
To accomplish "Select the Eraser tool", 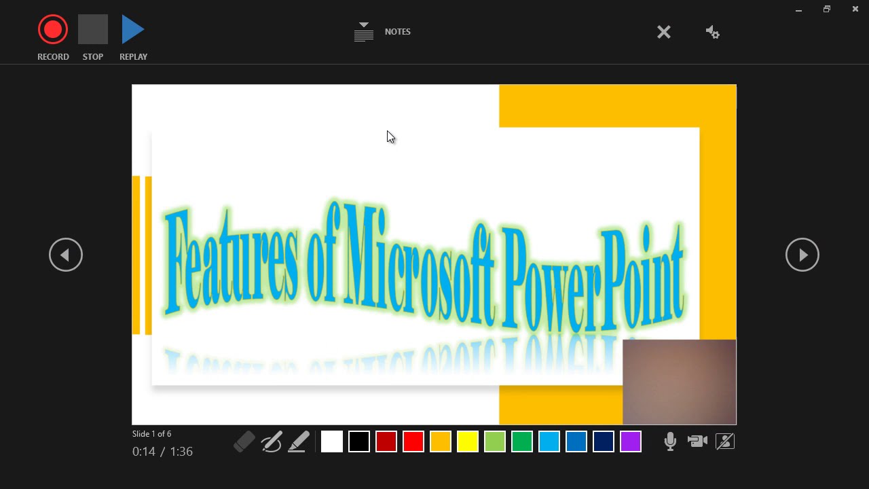I will [x=244, y=441].
